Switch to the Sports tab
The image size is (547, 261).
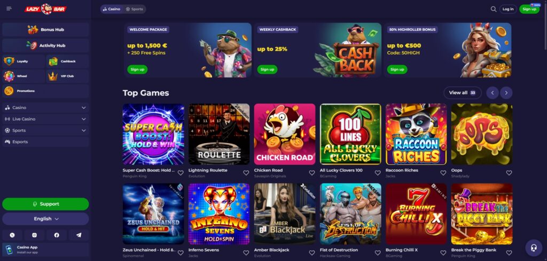(x=134, y=9)
